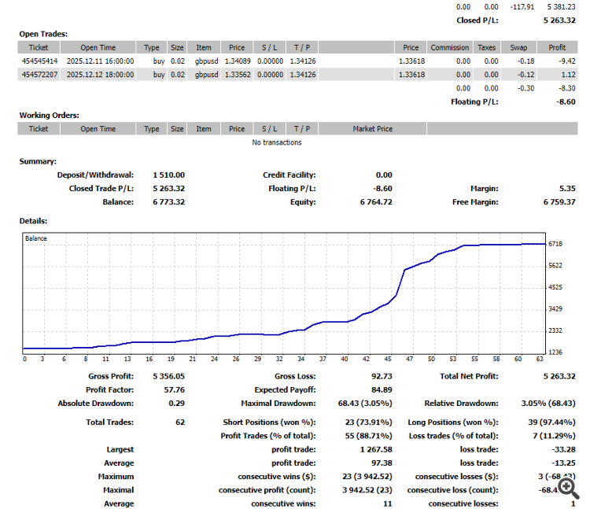The height and width of the screenshot is (509, 590).
Task: Click the No transactions text
Action: (x=277, y=142)
